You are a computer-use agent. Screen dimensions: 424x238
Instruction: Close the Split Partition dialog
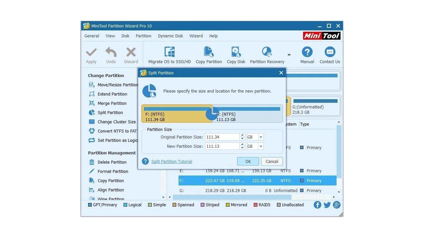click(281, 73)
